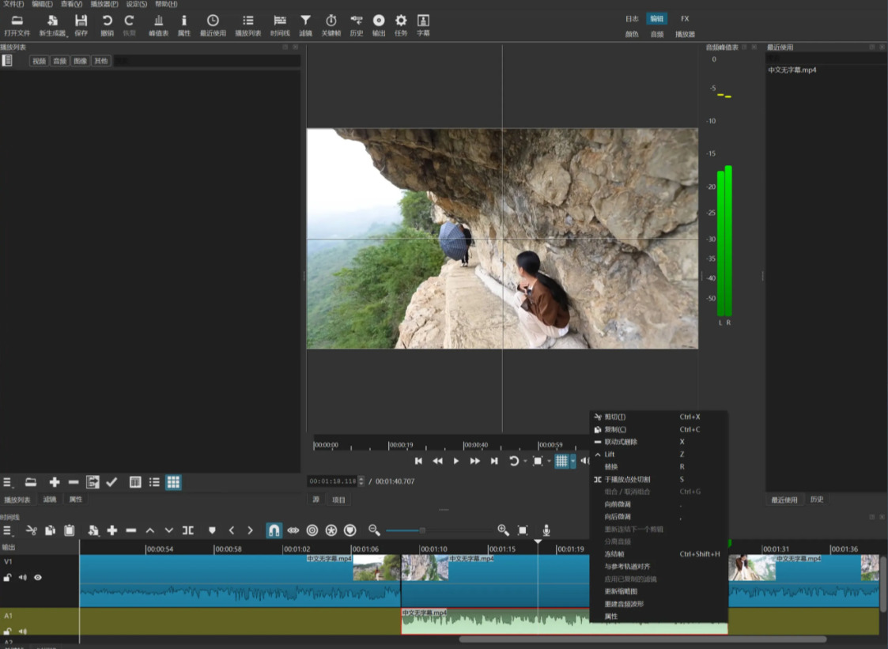The image size is (888, 649).
Task: Switch to the 历史 tab at the bottom of the 最近使用 panel
Action: (x=817, y=500)
